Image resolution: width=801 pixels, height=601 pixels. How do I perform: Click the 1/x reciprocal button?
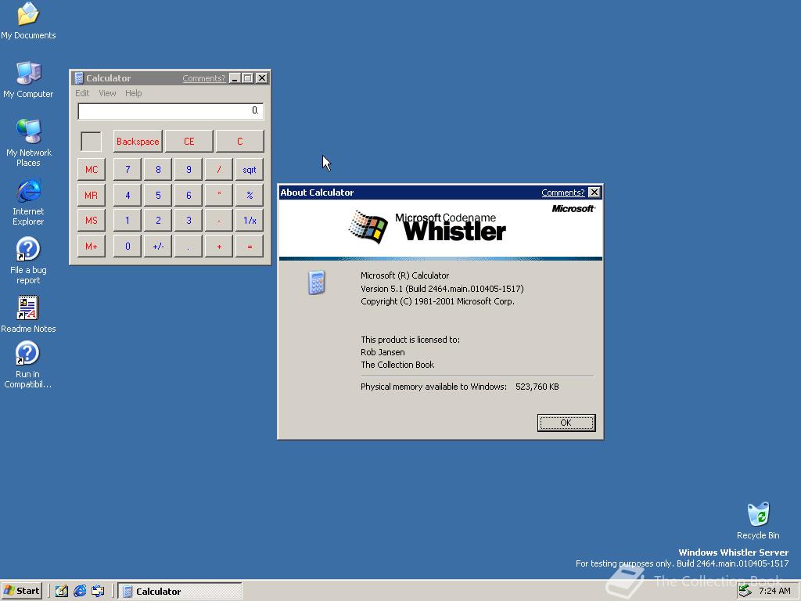coord(250,220)
